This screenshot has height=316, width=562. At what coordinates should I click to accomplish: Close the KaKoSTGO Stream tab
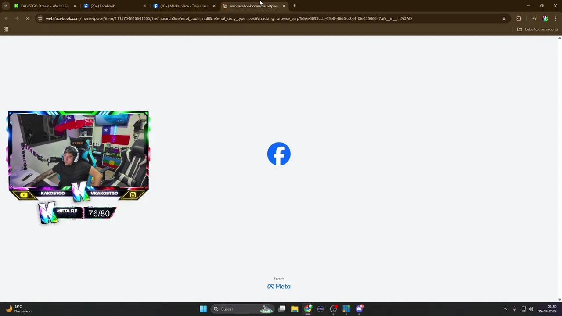[x=75, y=6]
